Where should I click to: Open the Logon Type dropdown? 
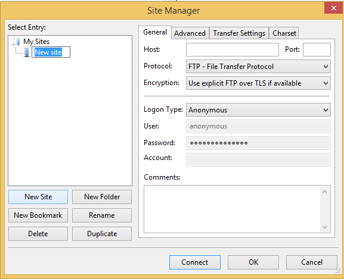(x=258, y=110)
